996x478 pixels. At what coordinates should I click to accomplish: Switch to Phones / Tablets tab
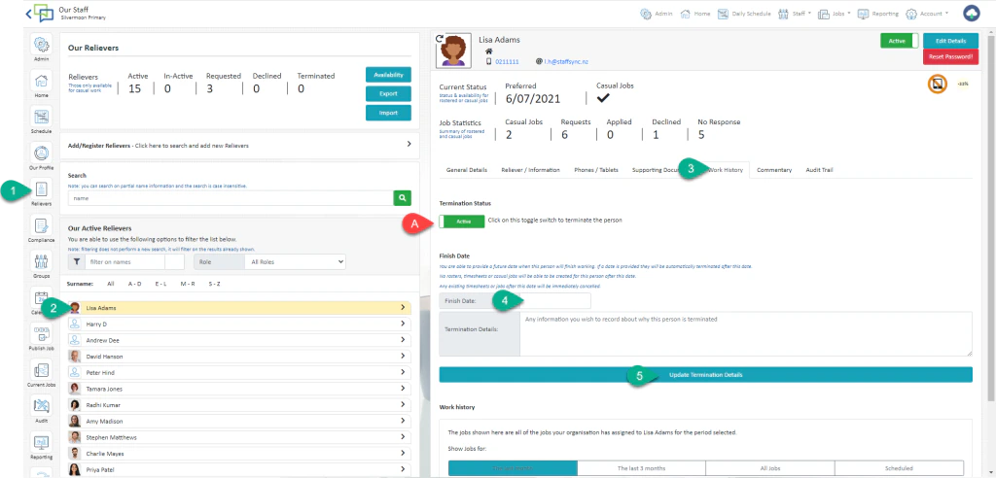coord(596,170)
